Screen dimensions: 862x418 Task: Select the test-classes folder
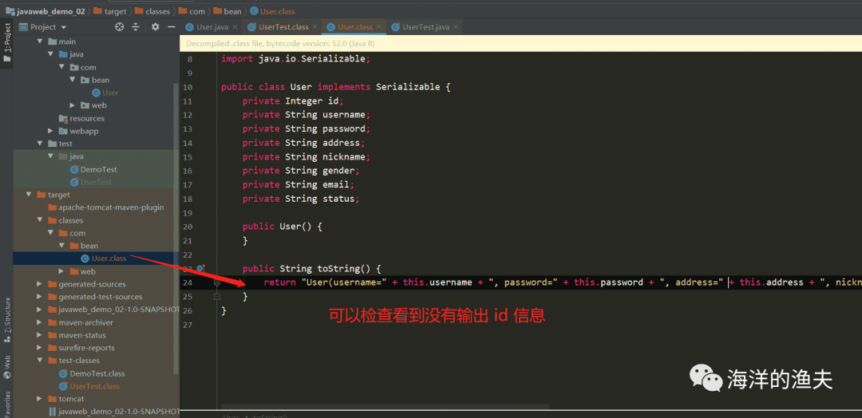[73, 361]
